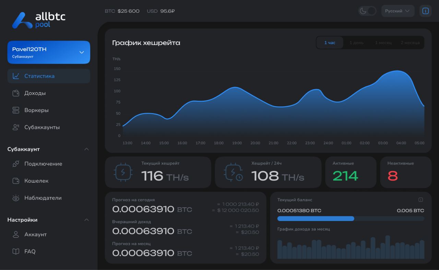Click the allbtc pool logo

pos(39,20)
